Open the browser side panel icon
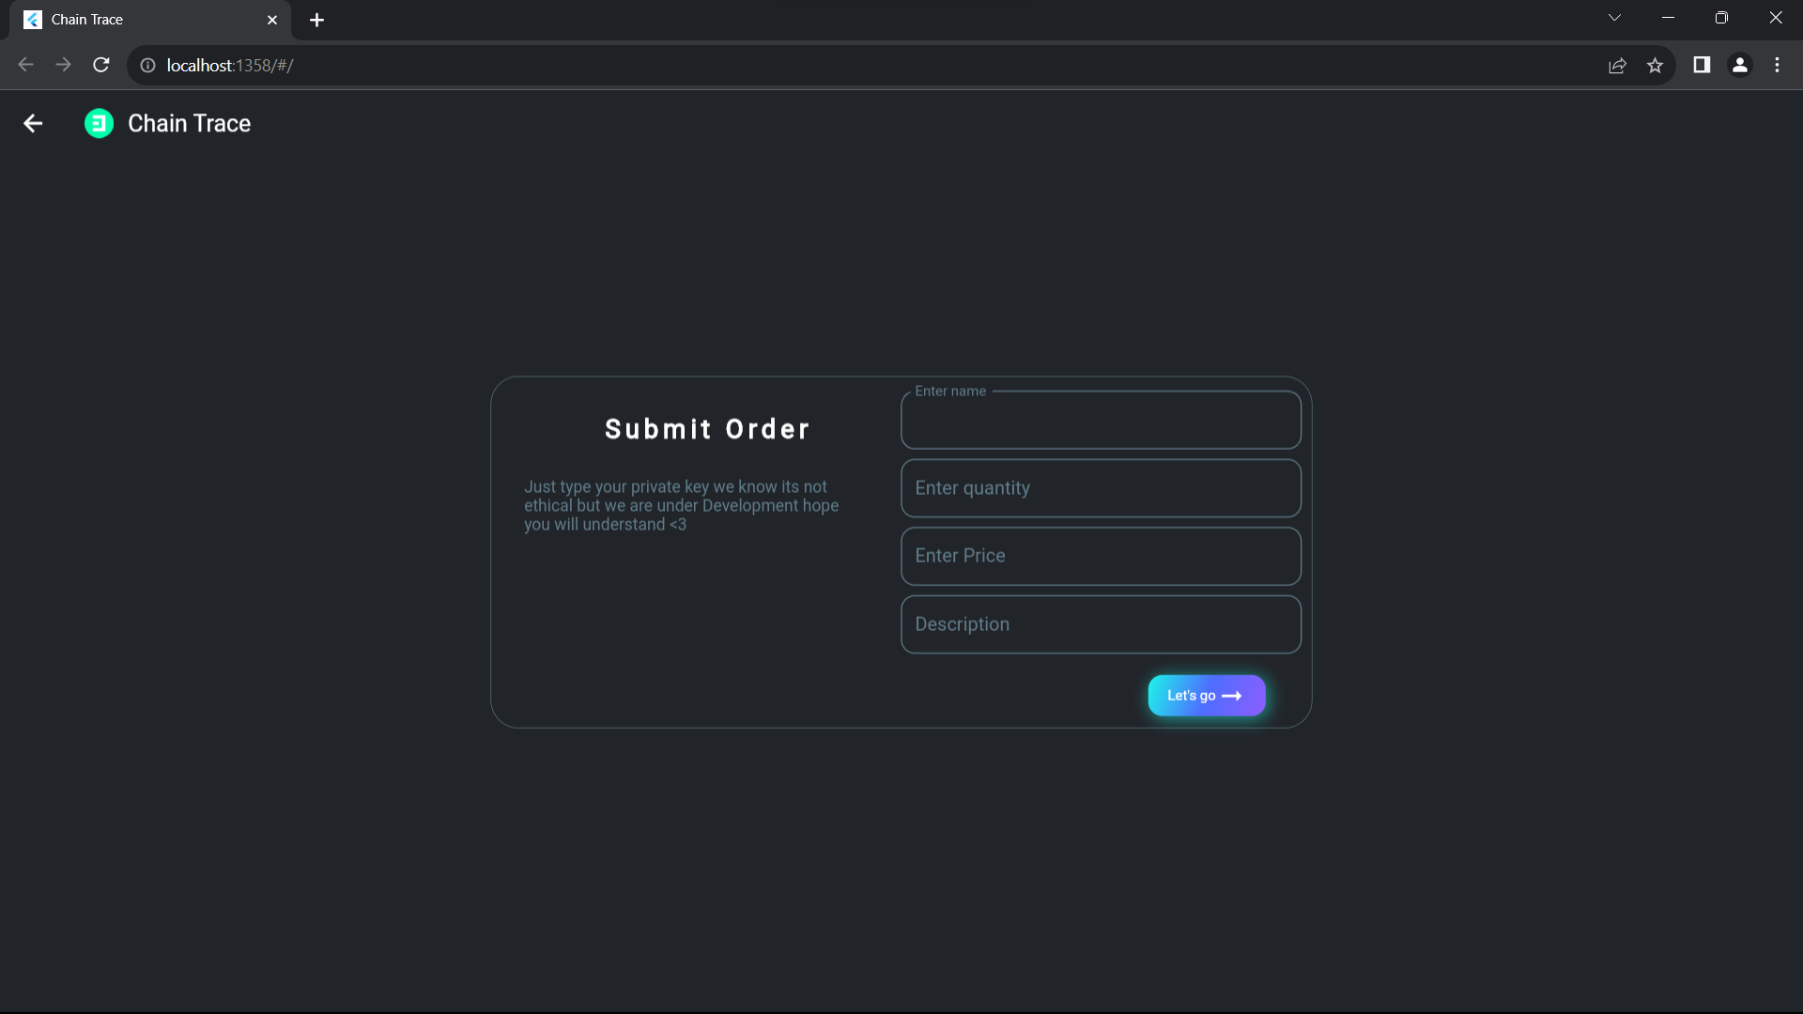Screen dimensions: 1803x1014 click(1702, 65)
